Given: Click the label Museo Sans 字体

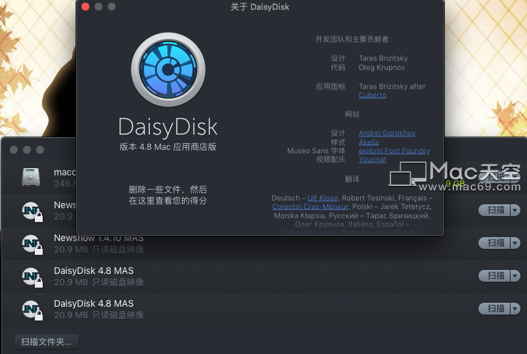Looking at the screenshot, I should click(x=316, y=151).
